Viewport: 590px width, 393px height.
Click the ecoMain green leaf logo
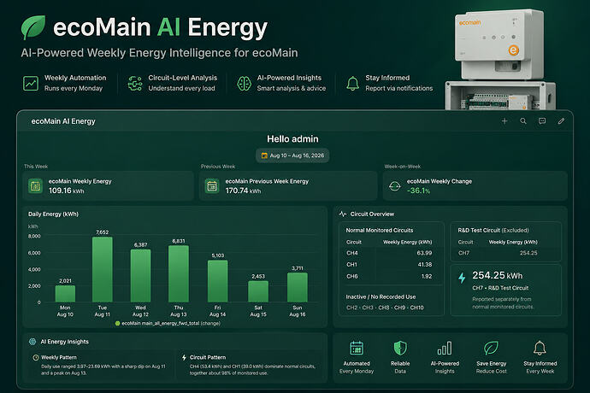pos(33,27)
